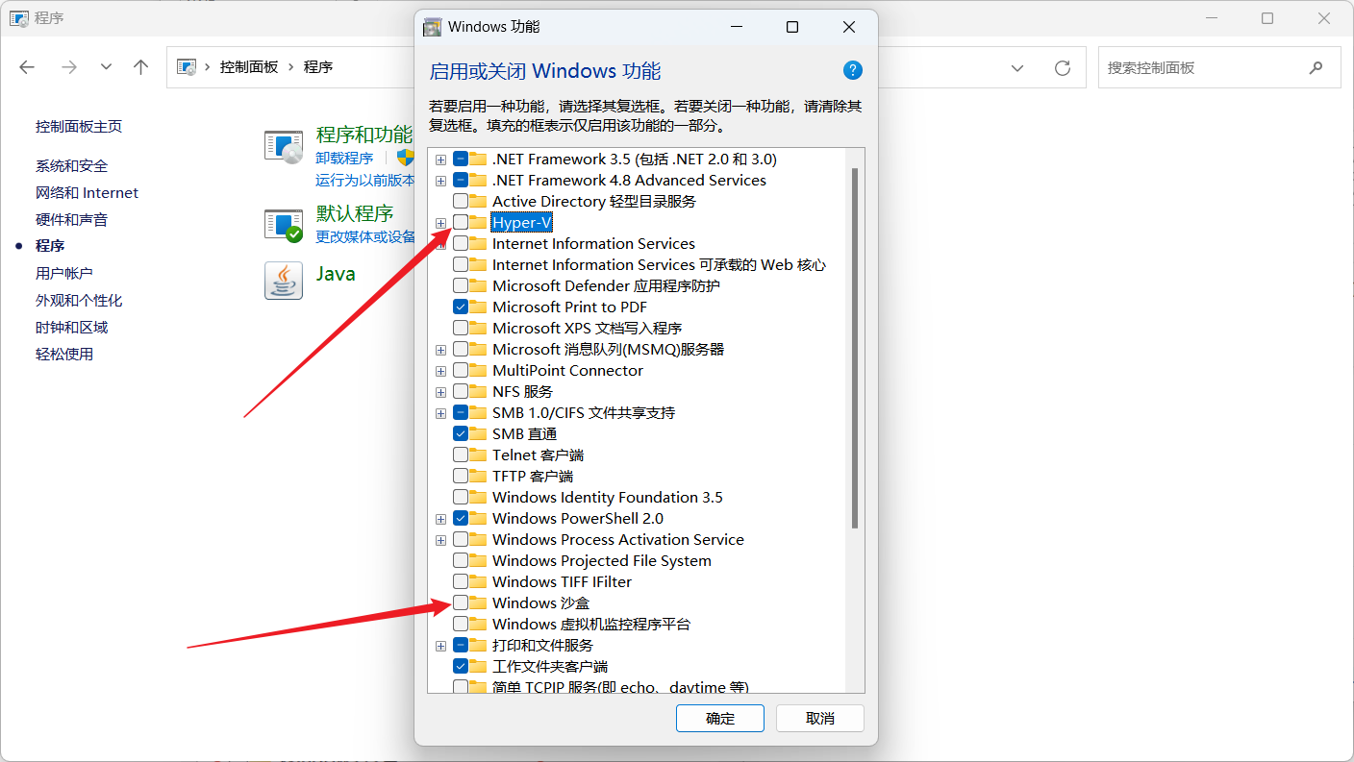The image size is (1354, 762).
Task: Open the 默认程序 category icon
Action: (x=284, y=225)
